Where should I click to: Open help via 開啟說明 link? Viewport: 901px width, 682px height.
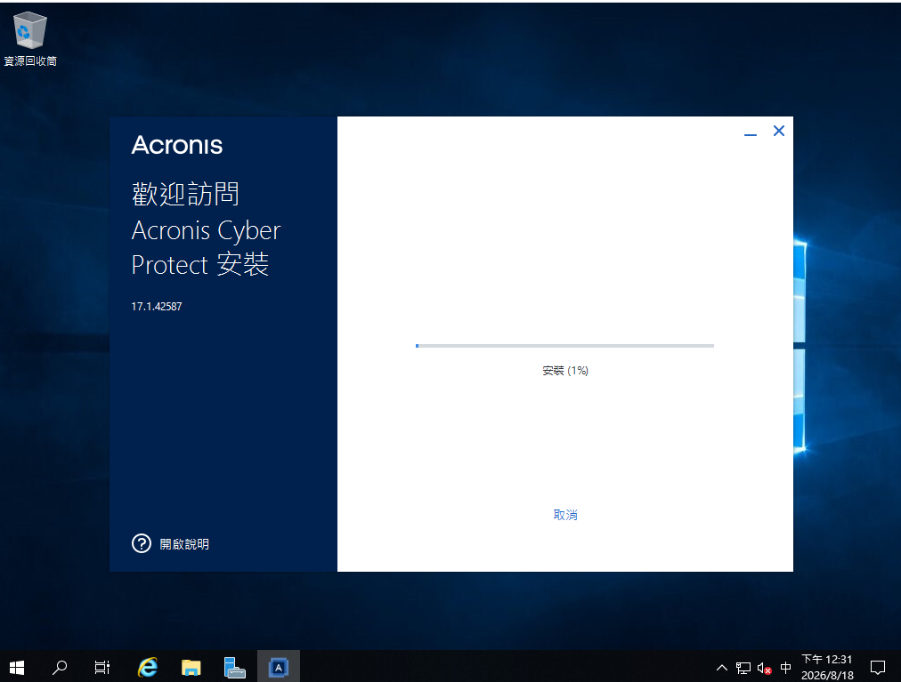click(x=184, y=543)
